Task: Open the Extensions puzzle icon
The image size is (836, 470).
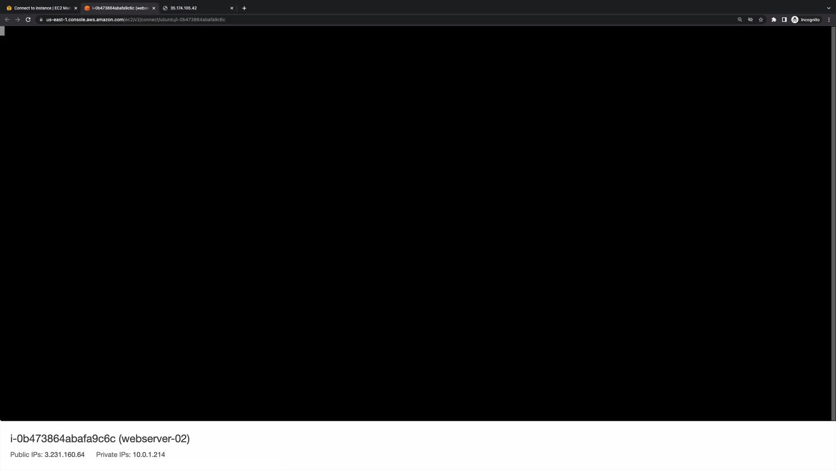Action: click(x=774, y=20)
